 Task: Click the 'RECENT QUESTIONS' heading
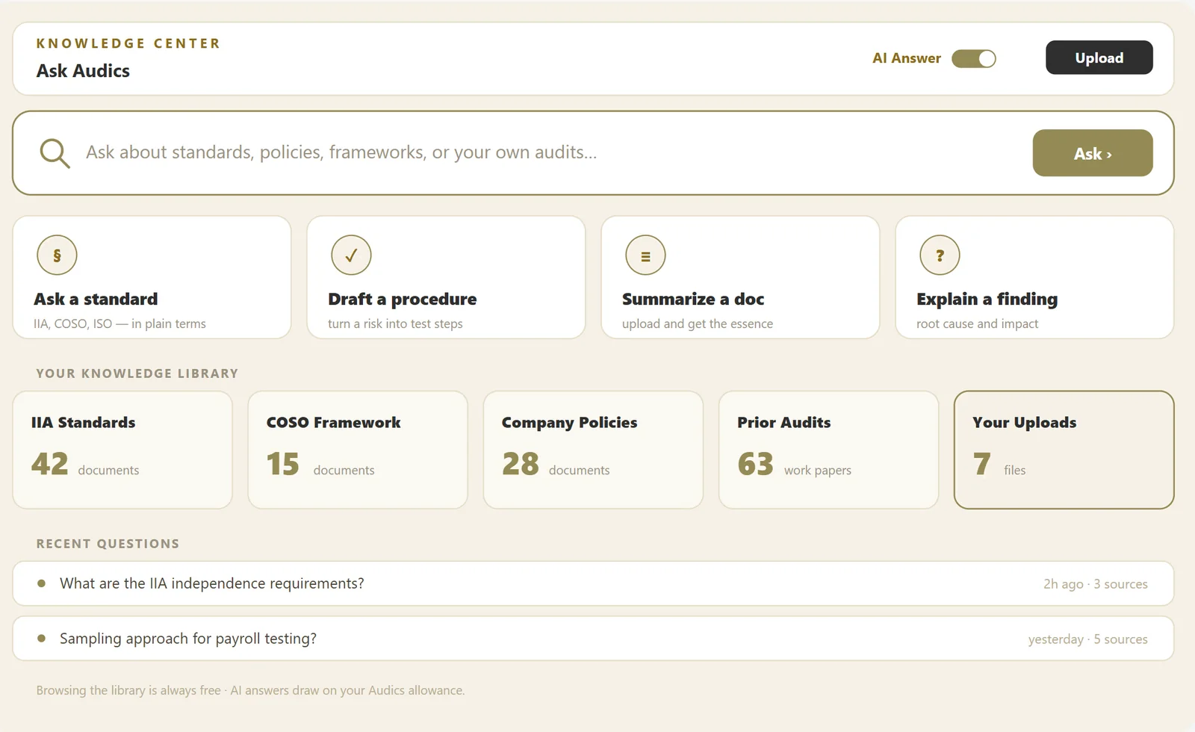point(108,544)
